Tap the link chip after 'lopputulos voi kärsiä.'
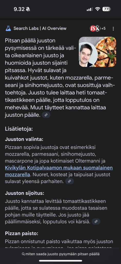The image size is (121, 264). coord(96,221)
